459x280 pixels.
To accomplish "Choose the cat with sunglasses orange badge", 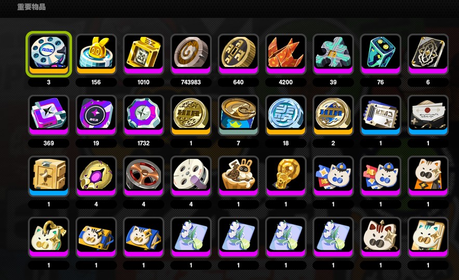I will point(428,176).
